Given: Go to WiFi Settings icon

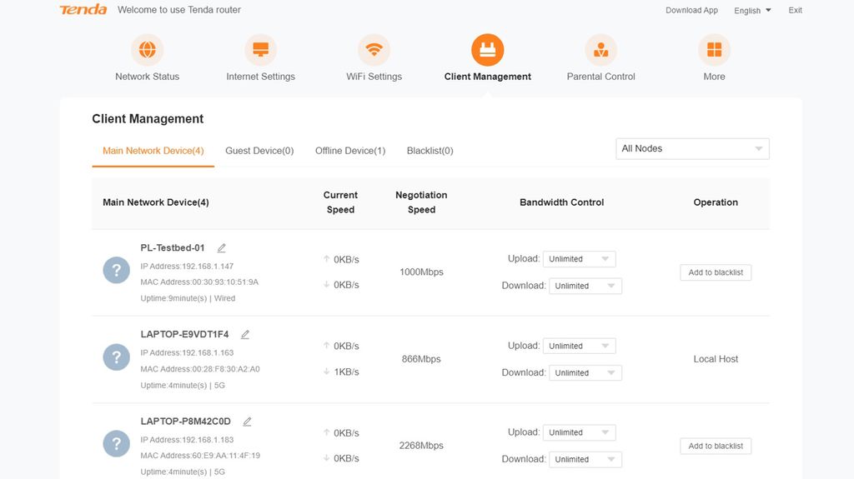Looking at the screenshot, I should tap(374, 50).
